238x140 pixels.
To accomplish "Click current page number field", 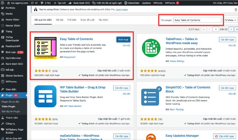I will click(x=216, y=29).
